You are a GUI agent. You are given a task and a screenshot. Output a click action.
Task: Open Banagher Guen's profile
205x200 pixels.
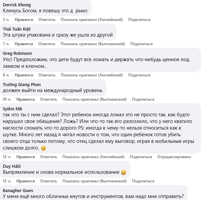(x=18, y=190)
